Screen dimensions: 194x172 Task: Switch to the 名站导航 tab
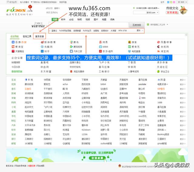pos(15,36)
